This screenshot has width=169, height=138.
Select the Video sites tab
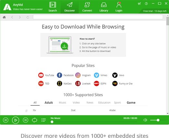point(76,103)
